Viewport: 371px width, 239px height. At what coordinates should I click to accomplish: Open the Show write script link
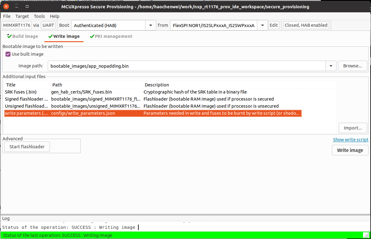point(351,140)
